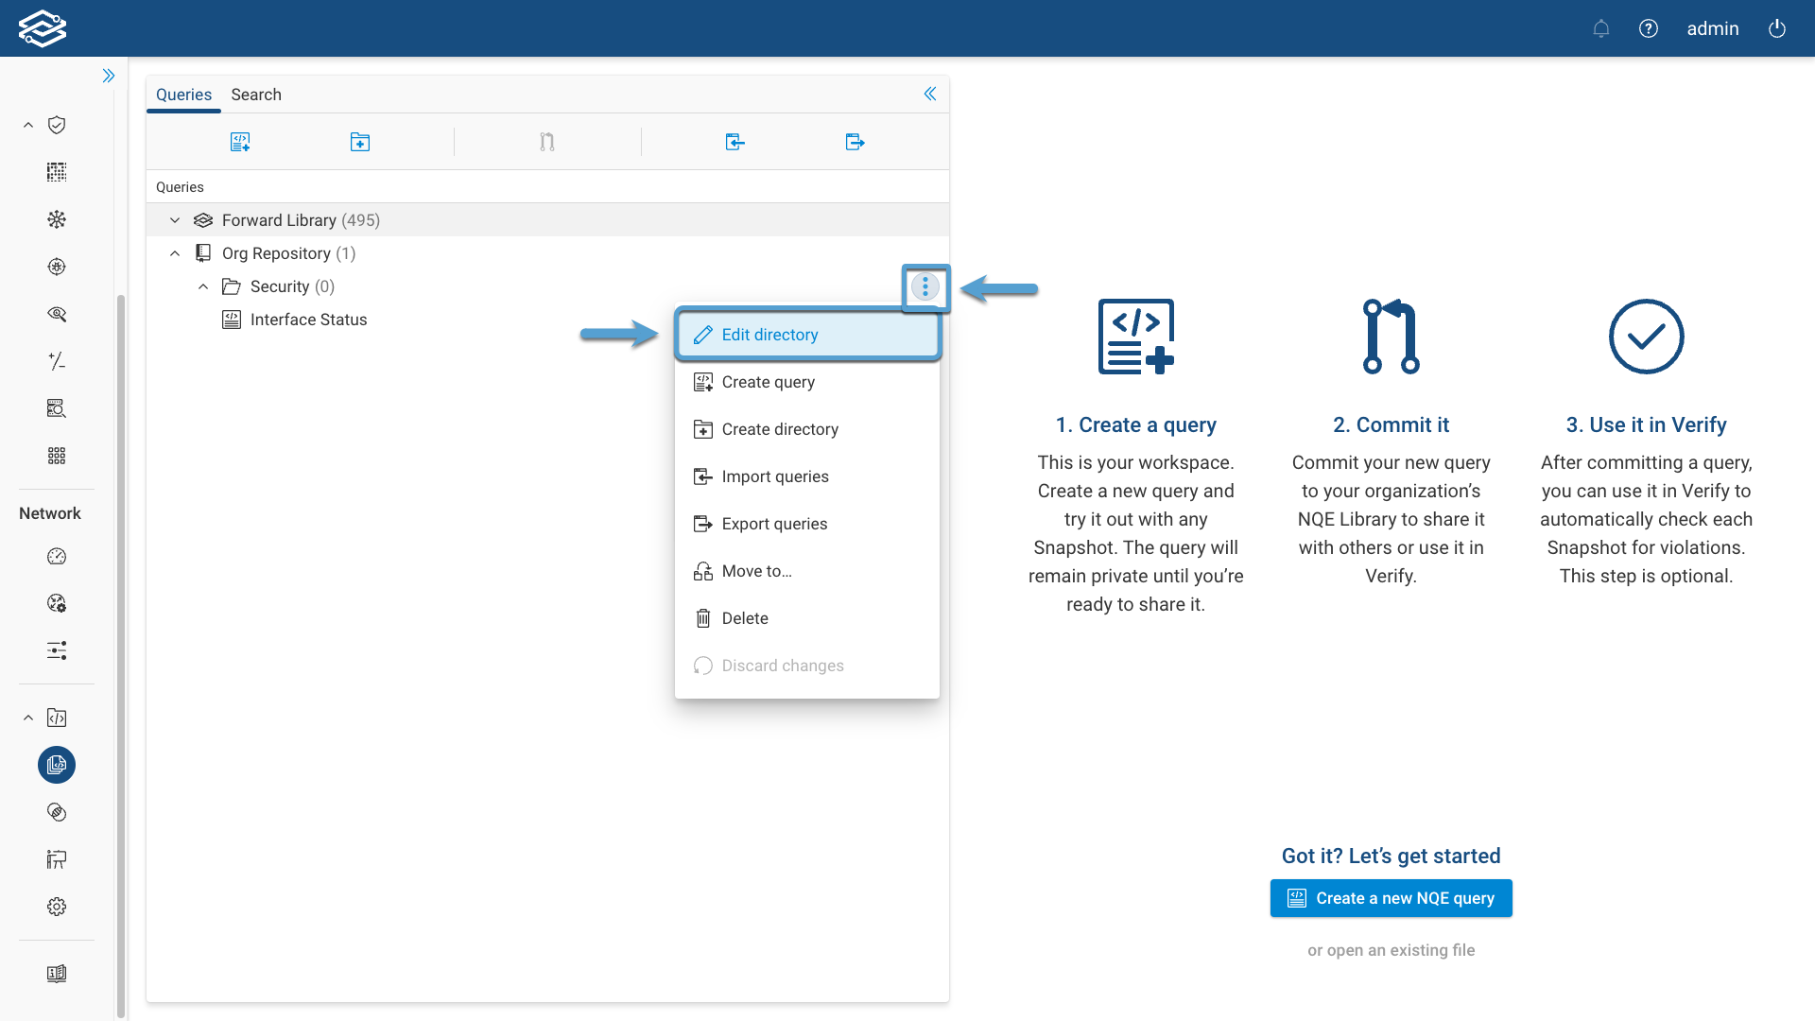
Task: Click the power logout icon
Action: (x=1776, y=28)
